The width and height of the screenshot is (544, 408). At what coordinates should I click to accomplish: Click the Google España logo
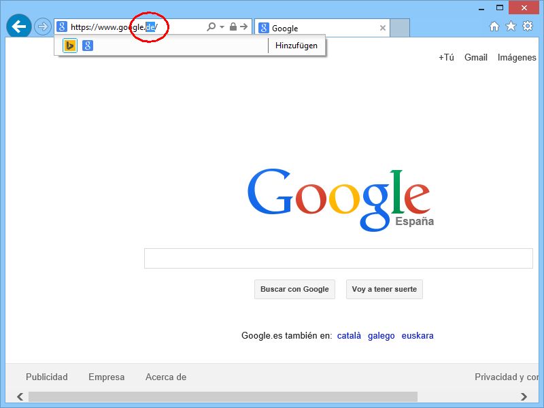coord(341,199)
